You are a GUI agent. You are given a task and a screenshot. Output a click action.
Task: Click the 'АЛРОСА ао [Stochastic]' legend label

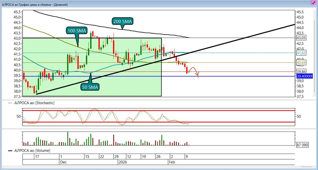[34, 103]
